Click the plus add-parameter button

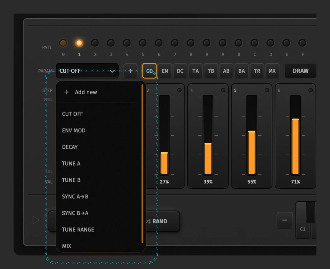131,71
